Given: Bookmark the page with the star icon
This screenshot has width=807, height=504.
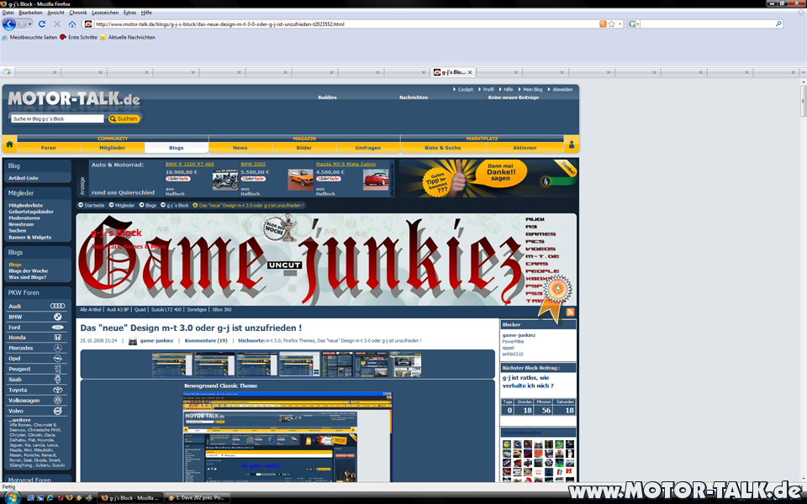Looking at the screenshot, I should click(611, 24).
